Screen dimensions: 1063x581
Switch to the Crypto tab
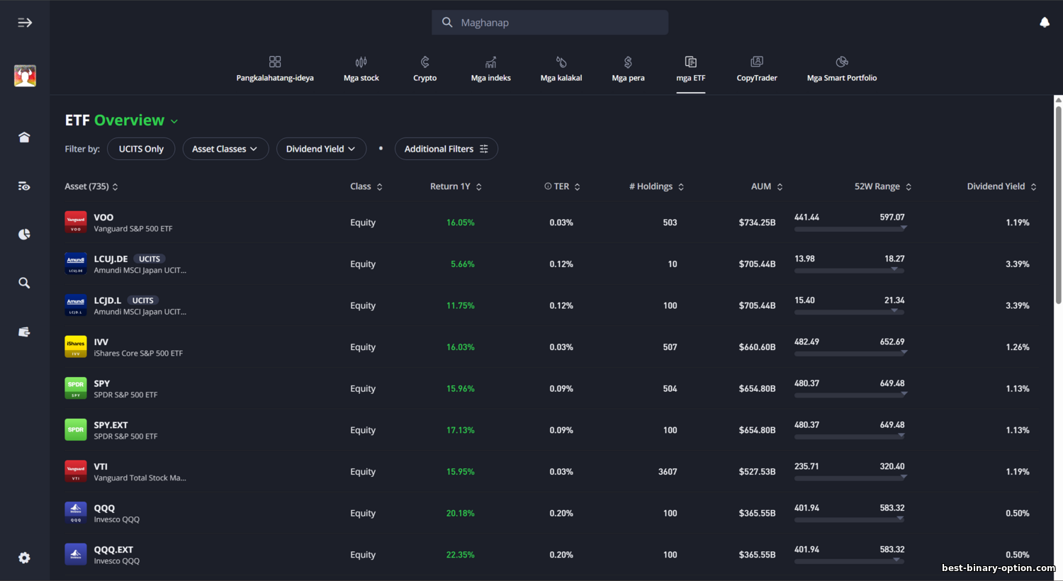click(x=424, y=69)
